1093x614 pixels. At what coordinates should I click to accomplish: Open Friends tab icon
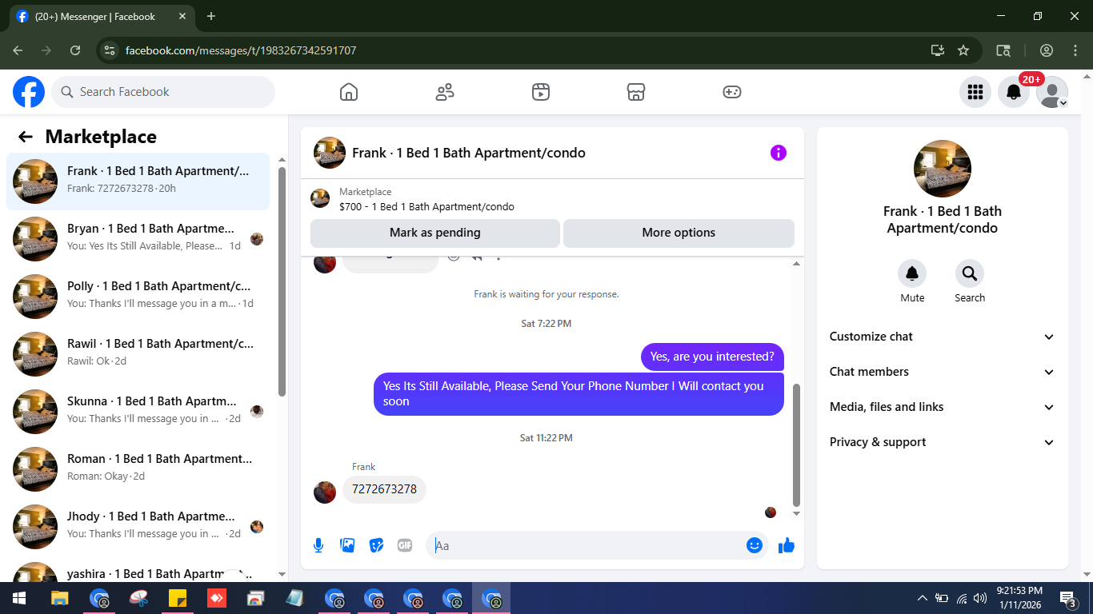point(445,92)
